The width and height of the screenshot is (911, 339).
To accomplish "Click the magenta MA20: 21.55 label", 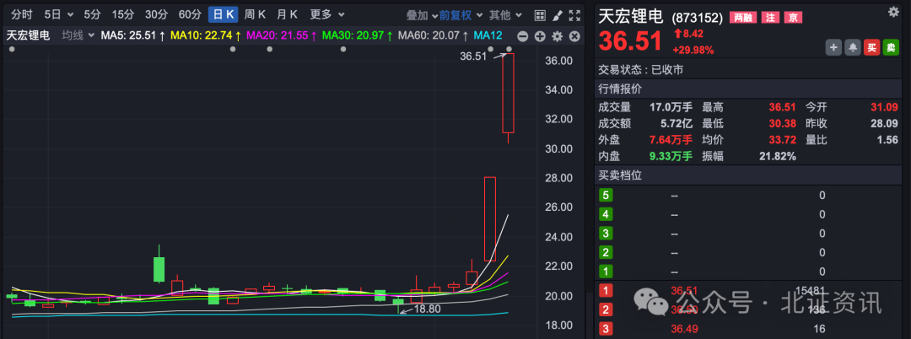I will 282,35.
